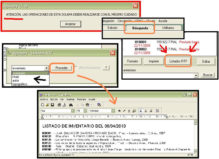Toggle underline formatting in WordPad
This screenshot has height=159, width=219.
129,111
